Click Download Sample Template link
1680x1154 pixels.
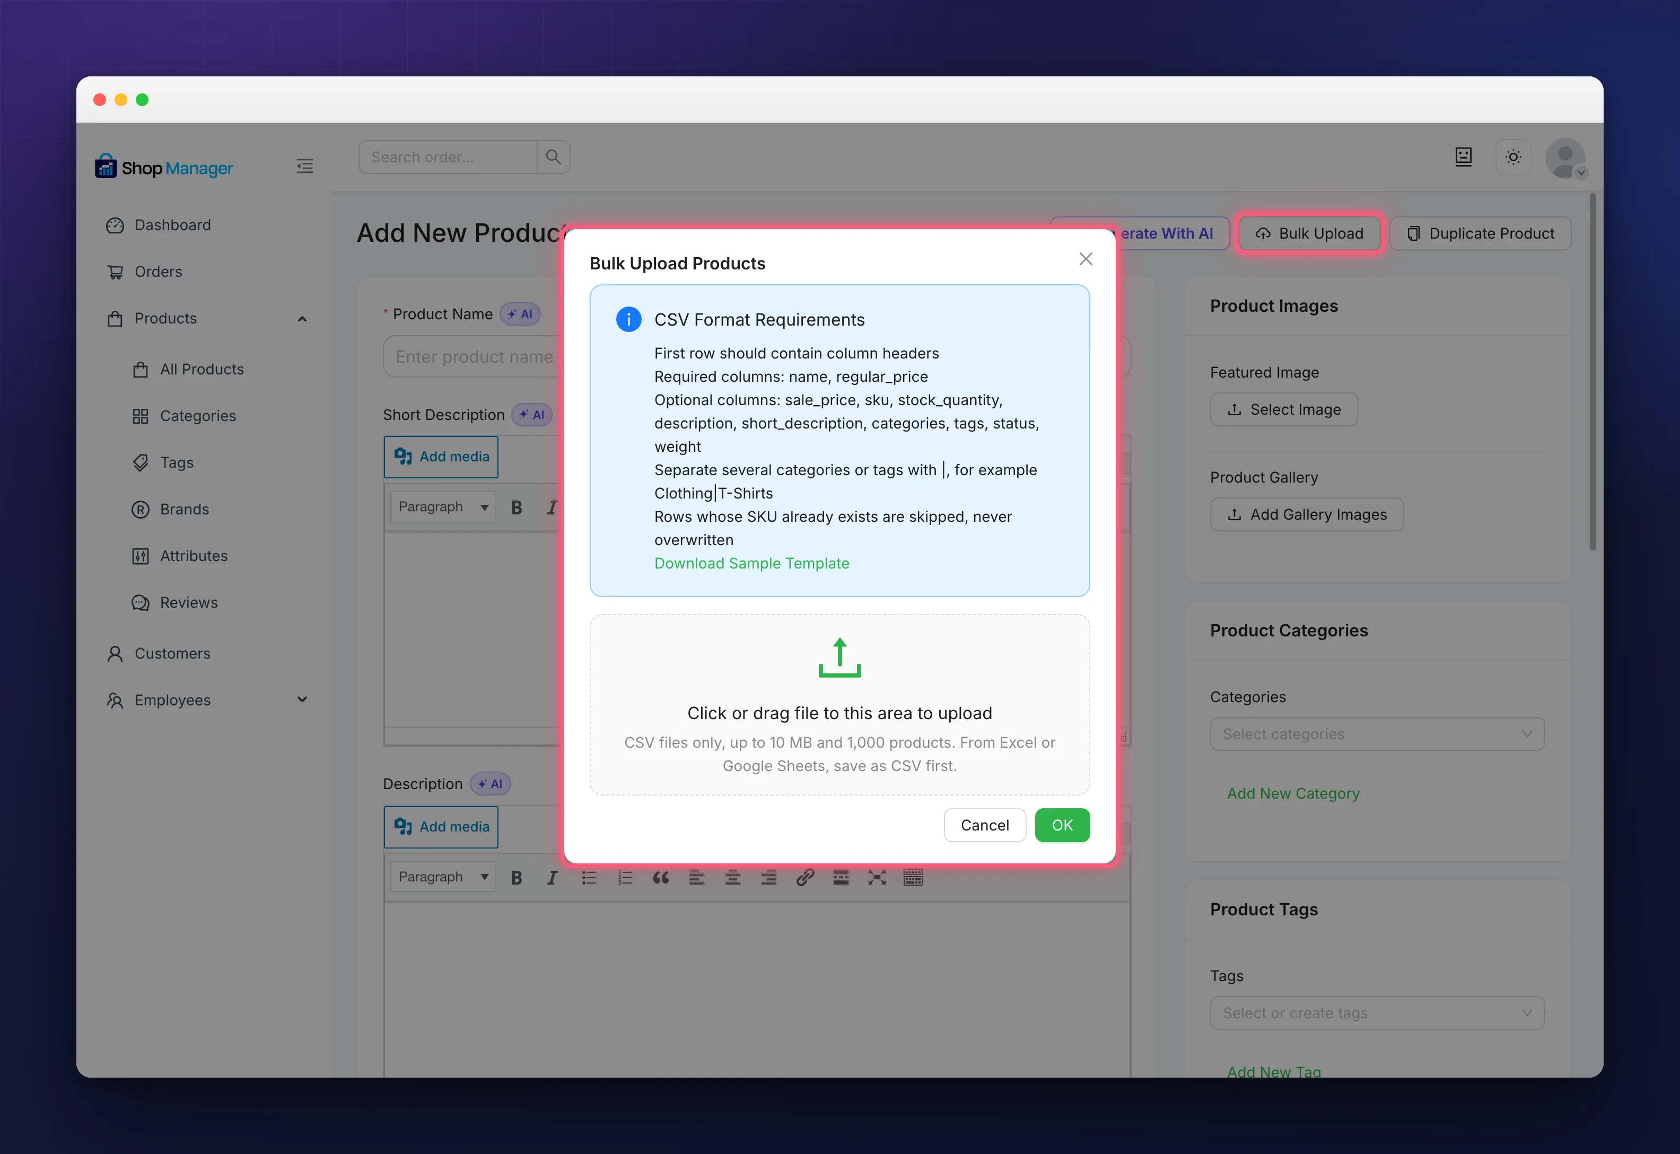pyautogui.click(x=752, y=563)
